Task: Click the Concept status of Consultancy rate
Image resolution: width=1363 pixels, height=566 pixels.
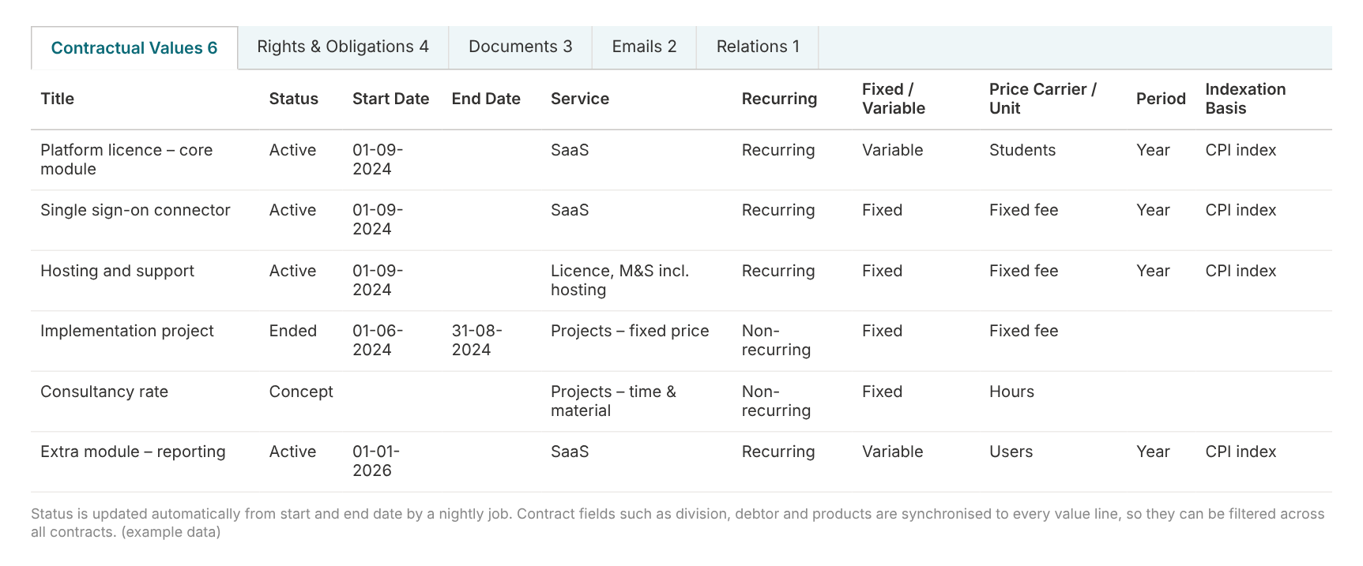Action: click(301, 392)
